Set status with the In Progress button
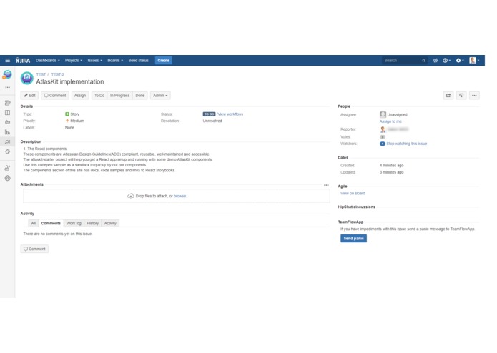 (120, 96)
